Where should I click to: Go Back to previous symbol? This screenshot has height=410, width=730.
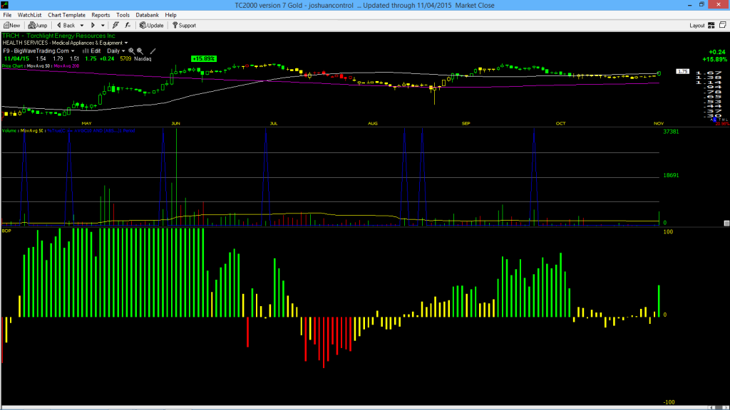tap(66, 26)
